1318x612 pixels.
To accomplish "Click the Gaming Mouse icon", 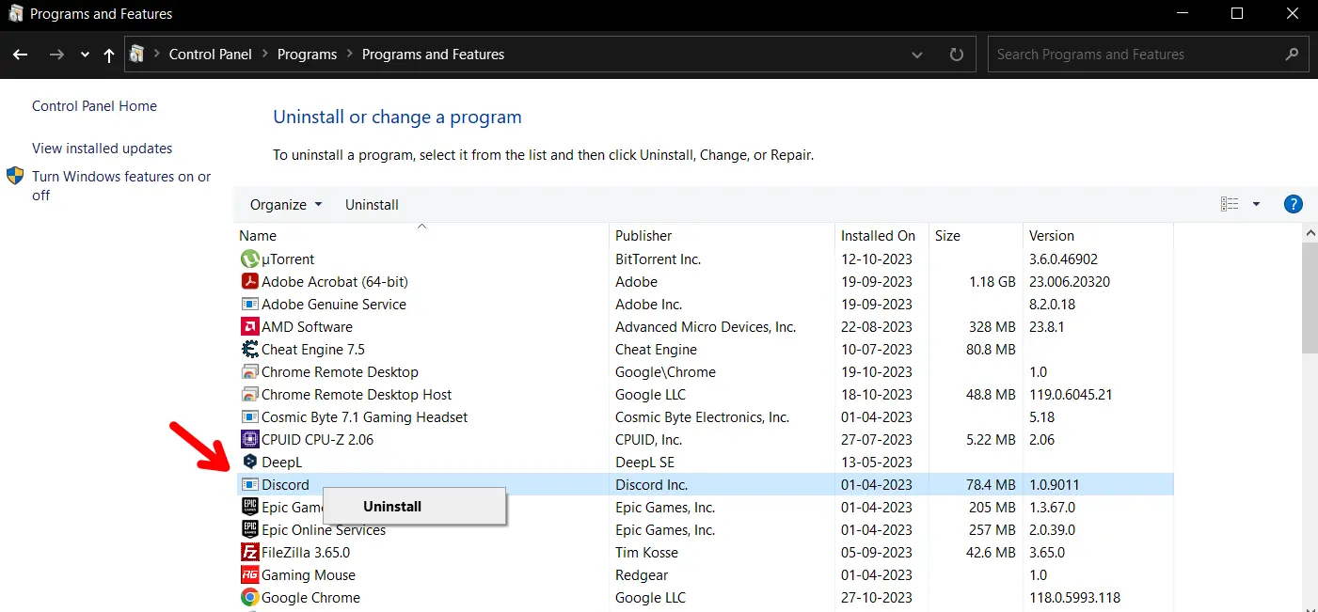I will coord(249,574).
